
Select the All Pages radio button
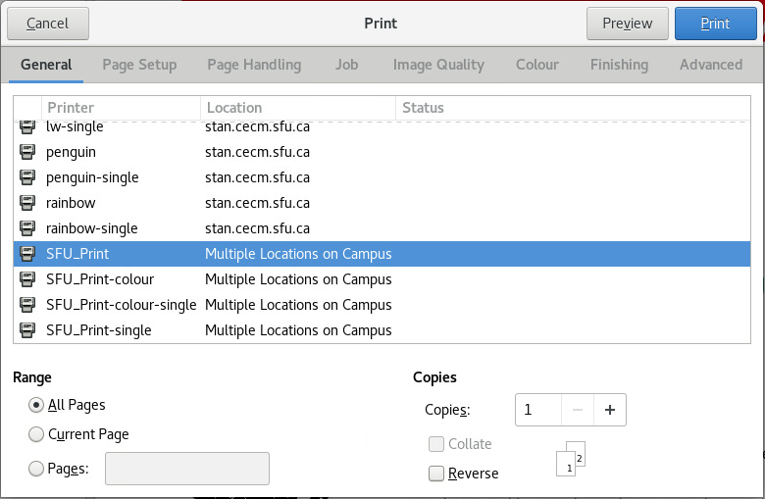[x=37, y=405]
